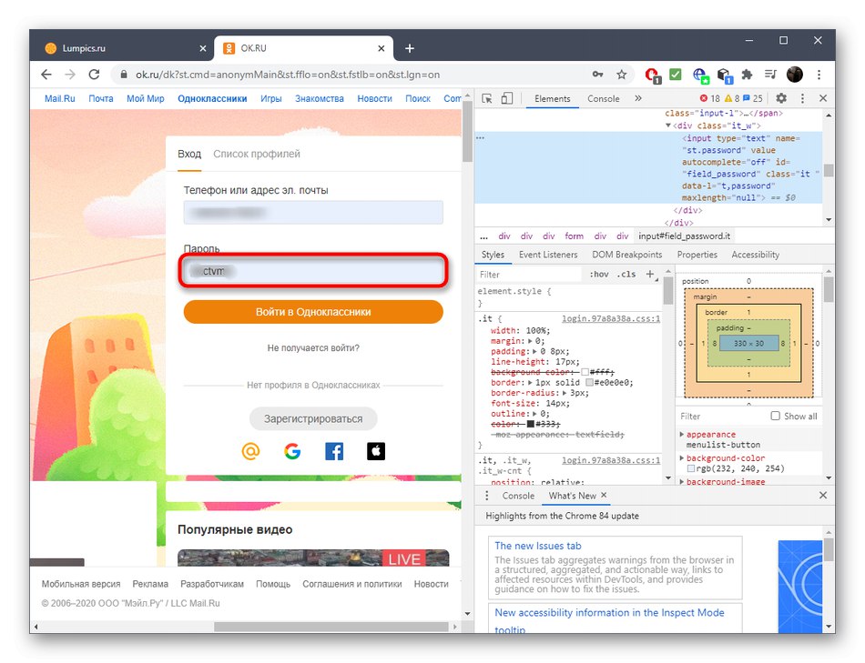Reload the page with the refresh icon
865x663 pixels.
click(x=95, y=75)
